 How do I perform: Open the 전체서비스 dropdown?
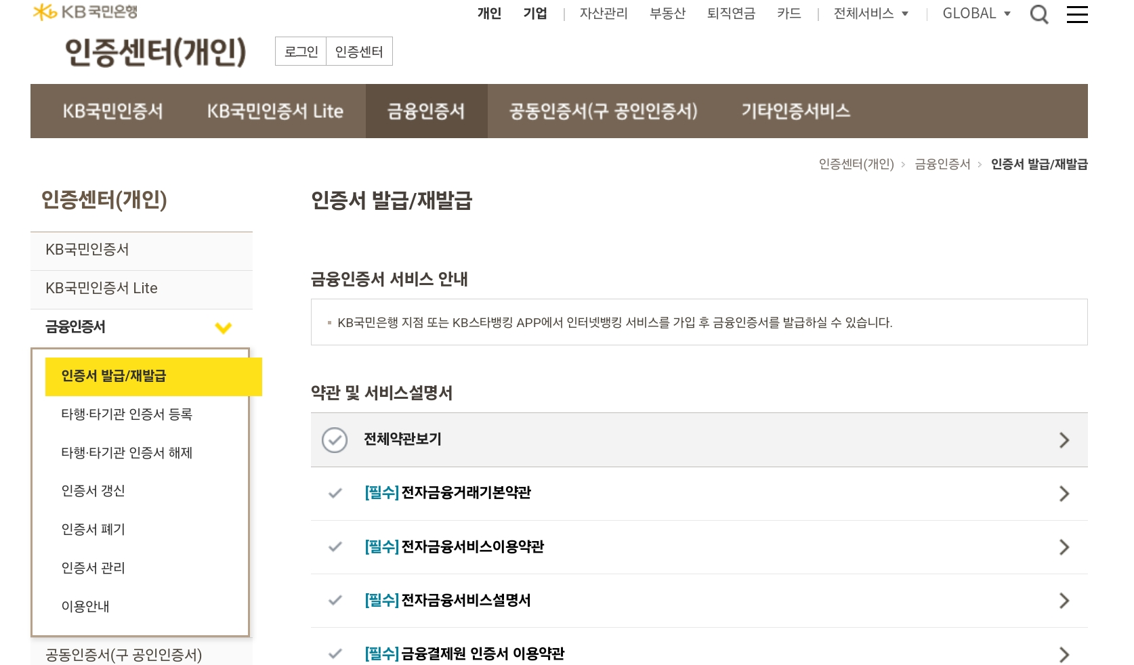click(x=871, y=14)
